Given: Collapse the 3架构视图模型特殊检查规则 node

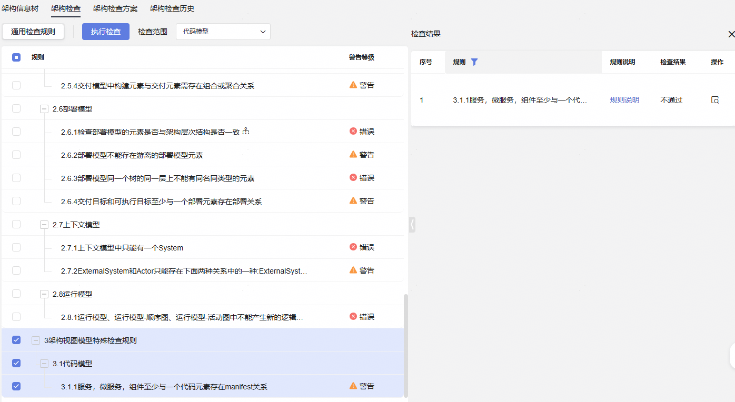Looking at the screenshot, I should (x=36, y=340).
